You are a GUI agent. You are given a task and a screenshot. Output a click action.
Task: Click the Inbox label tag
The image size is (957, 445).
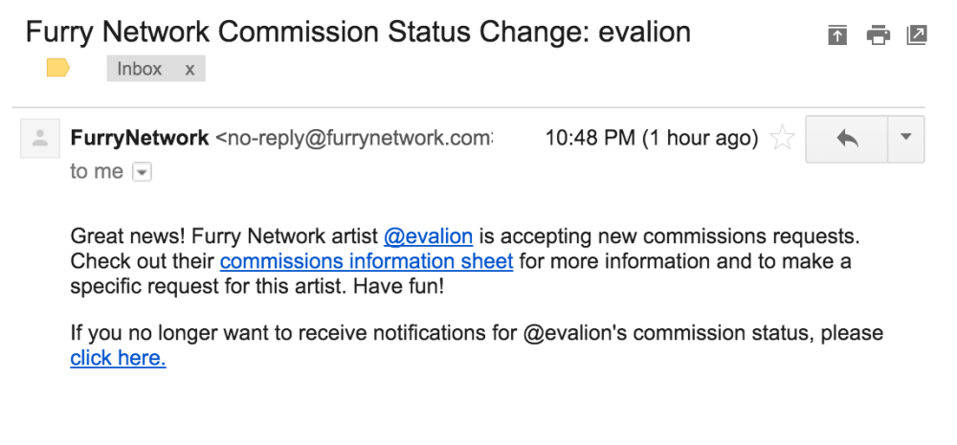(x=140, y=69)
